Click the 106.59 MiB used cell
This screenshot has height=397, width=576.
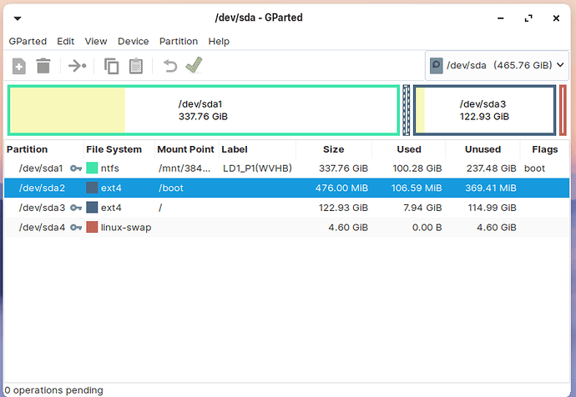pos(417,188)
